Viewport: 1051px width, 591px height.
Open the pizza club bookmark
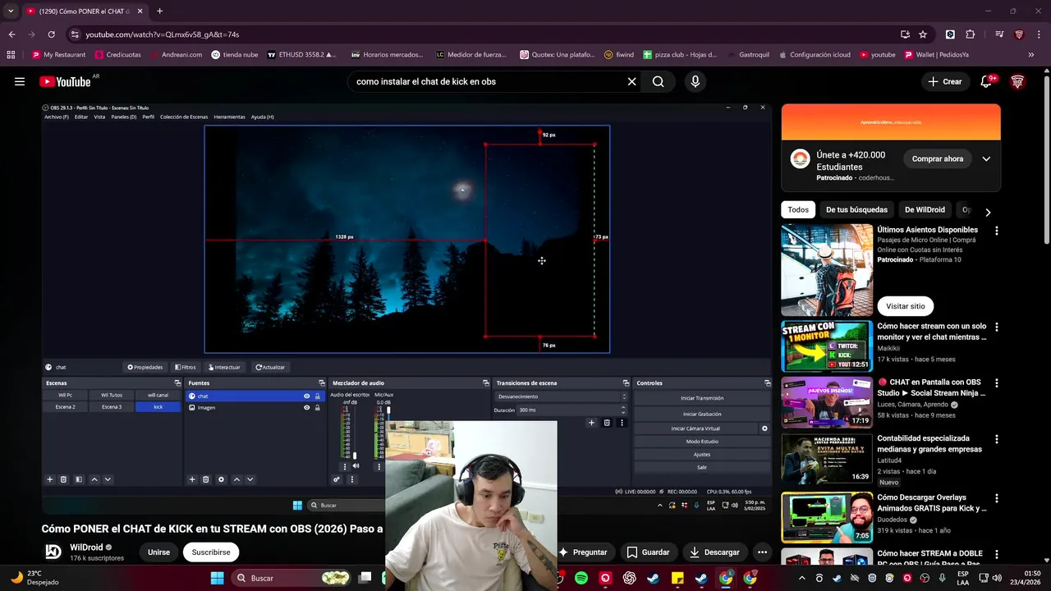[680, 55]
